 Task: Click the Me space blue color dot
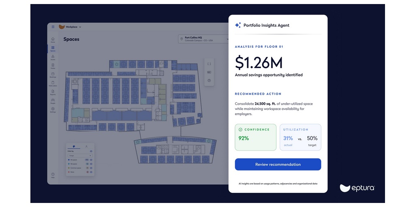coord(69,160)
